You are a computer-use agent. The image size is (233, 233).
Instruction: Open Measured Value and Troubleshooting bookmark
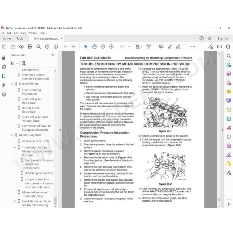tap(35, 194)
